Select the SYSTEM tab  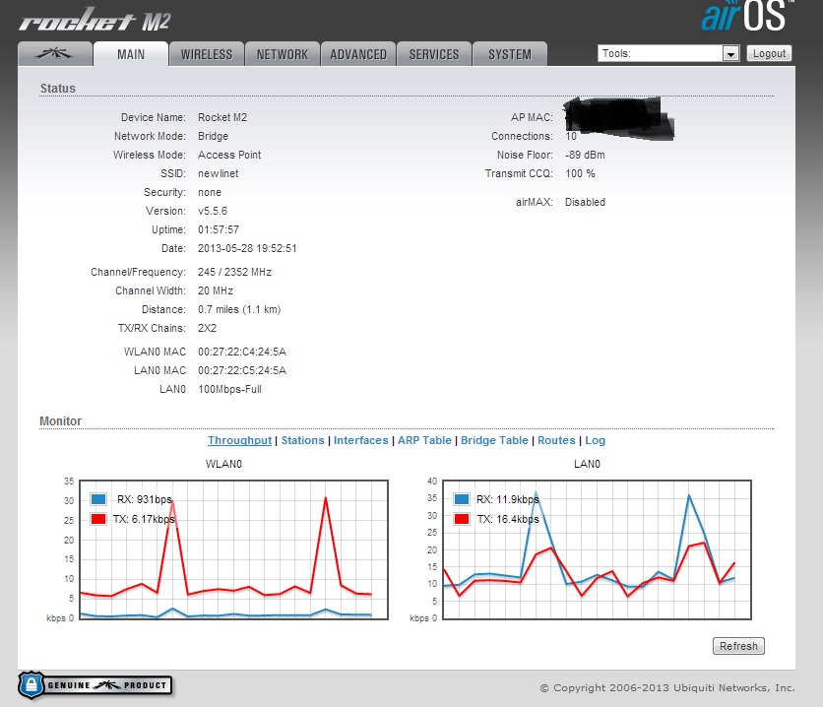[x=510, y=54]
